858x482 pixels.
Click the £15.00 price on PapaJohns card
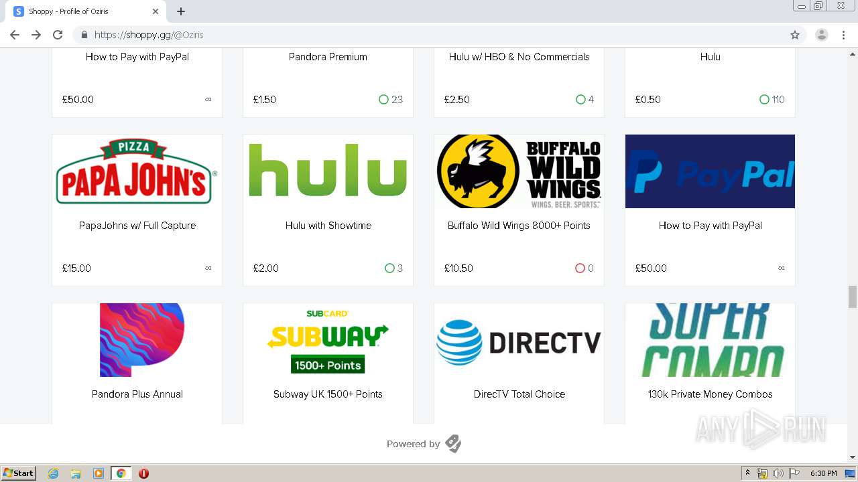point(76,268)
